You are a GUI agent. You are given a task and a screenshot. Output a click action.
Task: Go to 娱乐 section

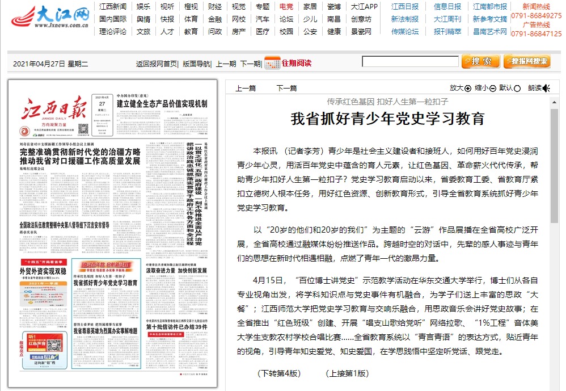tap(143, 6)
